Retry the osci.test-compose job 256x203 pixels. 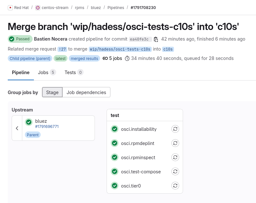pyautogui.click(x=175, y=171)
